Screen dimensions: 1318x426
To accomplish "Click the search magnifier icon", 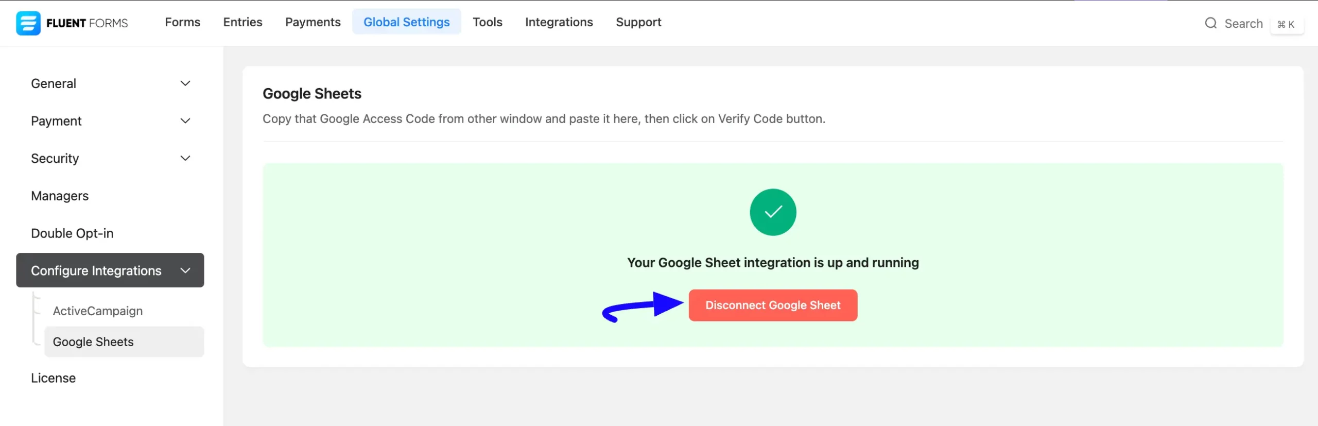I will click(1210, 23).
